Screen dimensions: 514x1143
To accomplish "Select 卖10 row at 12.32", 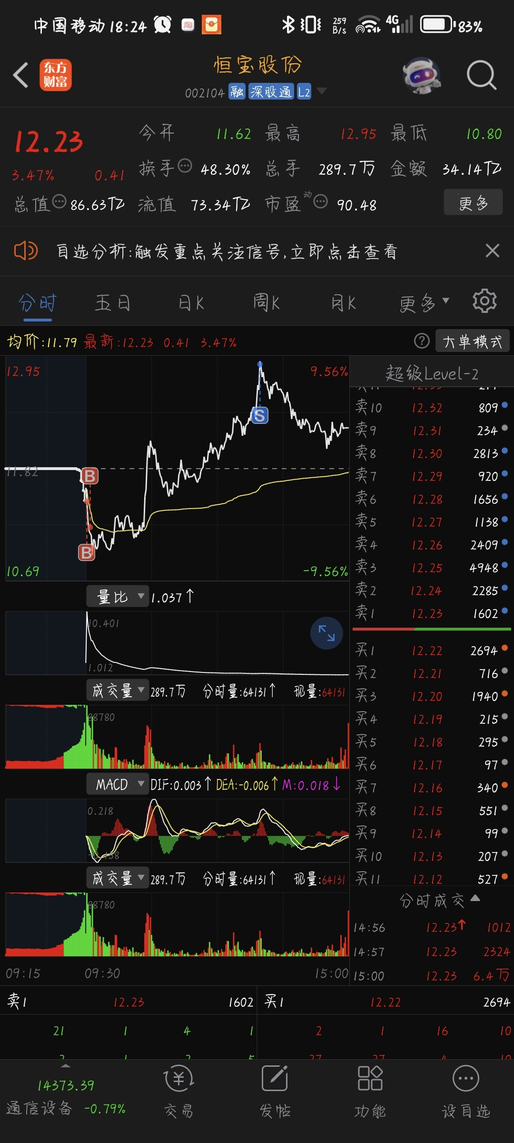I will 432,408.
